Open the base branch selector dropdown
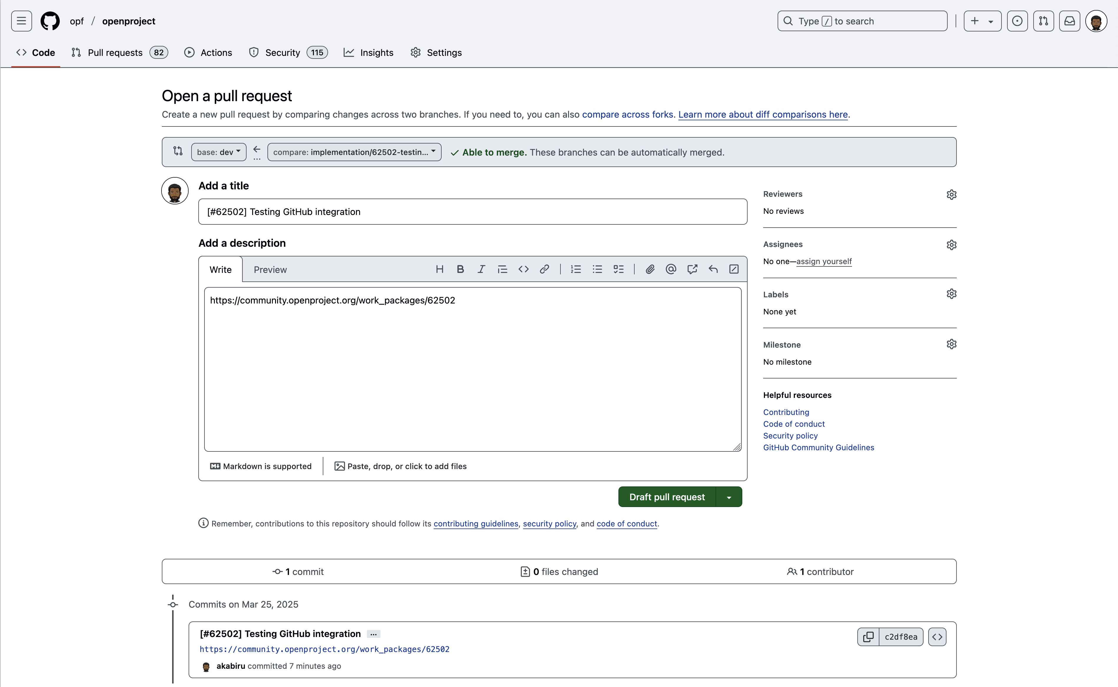Viewport: 1118px width, 687px height. (218, 152)
